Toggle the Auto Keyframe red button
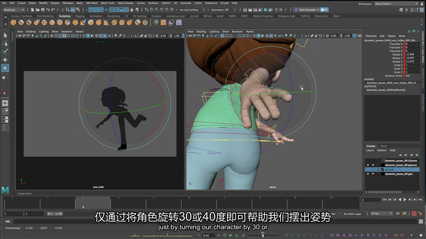 (x=414, y=213)
